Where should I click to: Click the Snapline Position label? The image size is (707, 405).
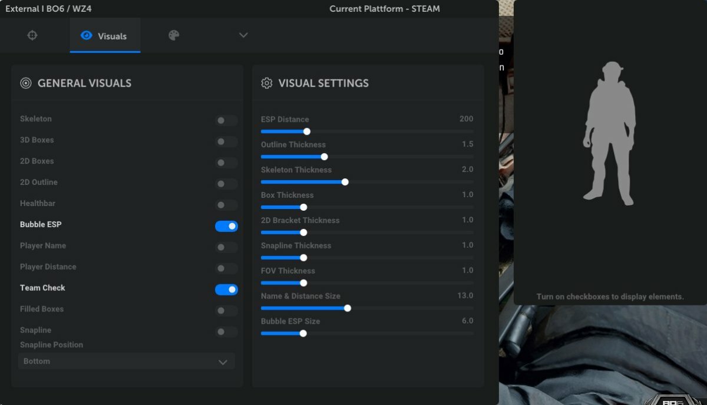click(51, 345)
